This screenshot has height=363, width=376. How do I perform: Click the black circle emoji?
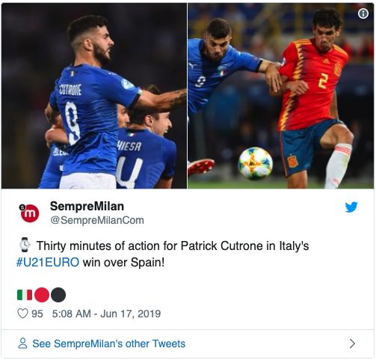coord(58,295)
